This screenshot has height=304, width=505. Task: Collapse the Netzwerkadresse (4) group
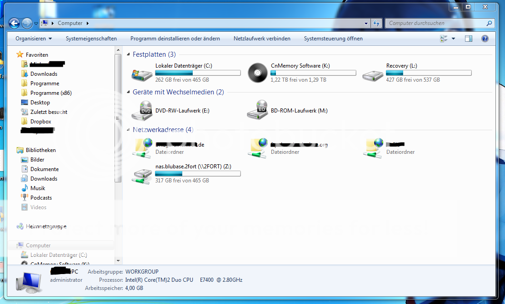[130, 130]
